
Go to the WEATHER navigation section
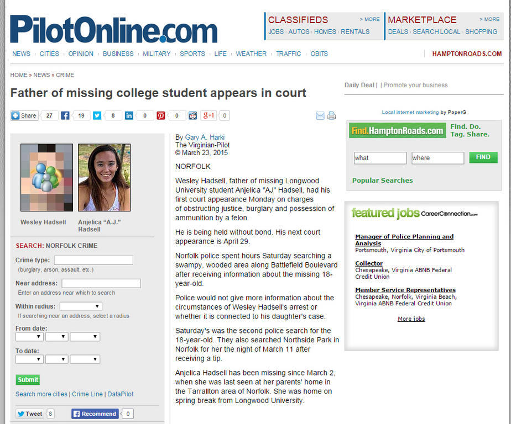pos(251,54)
